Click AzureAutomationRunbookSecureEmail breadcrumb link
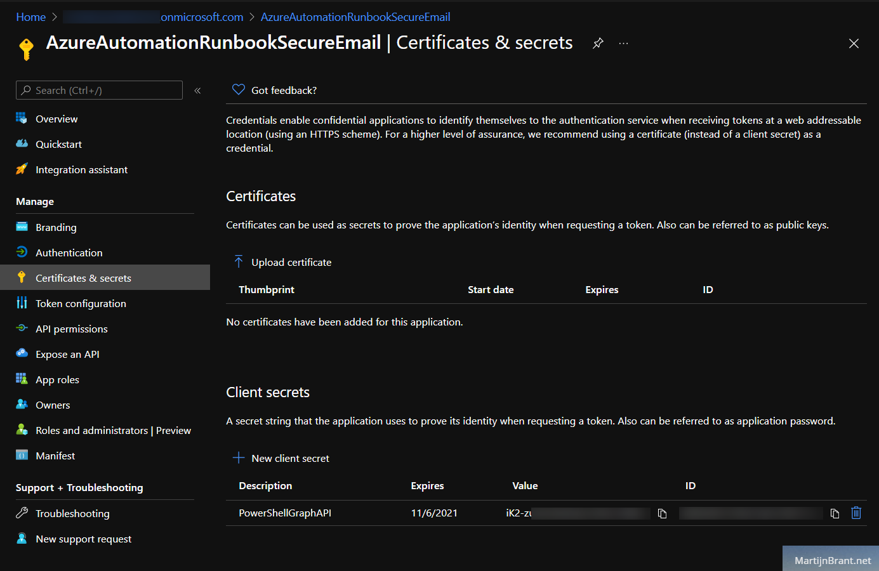This screenshot has height=571, width=879. point(355,17)
